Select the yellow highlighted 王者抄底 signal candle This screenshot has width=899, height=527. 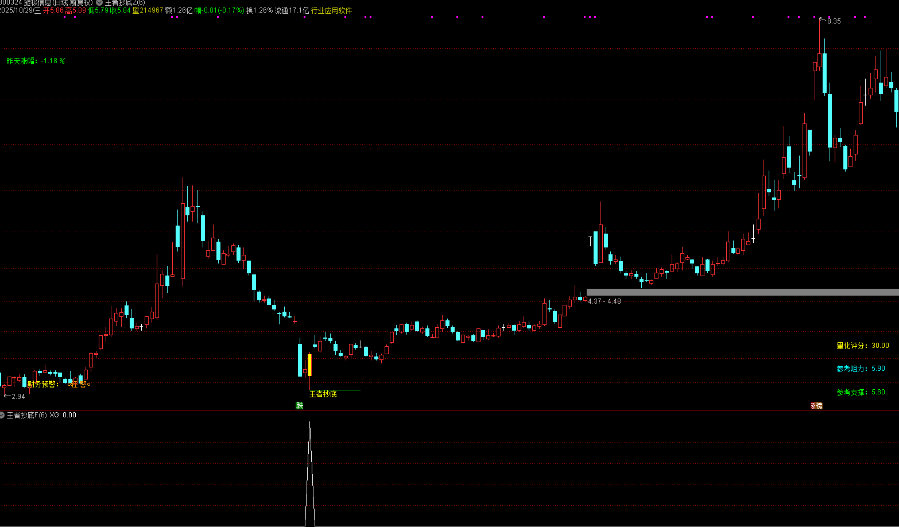[x=310, y=365]
